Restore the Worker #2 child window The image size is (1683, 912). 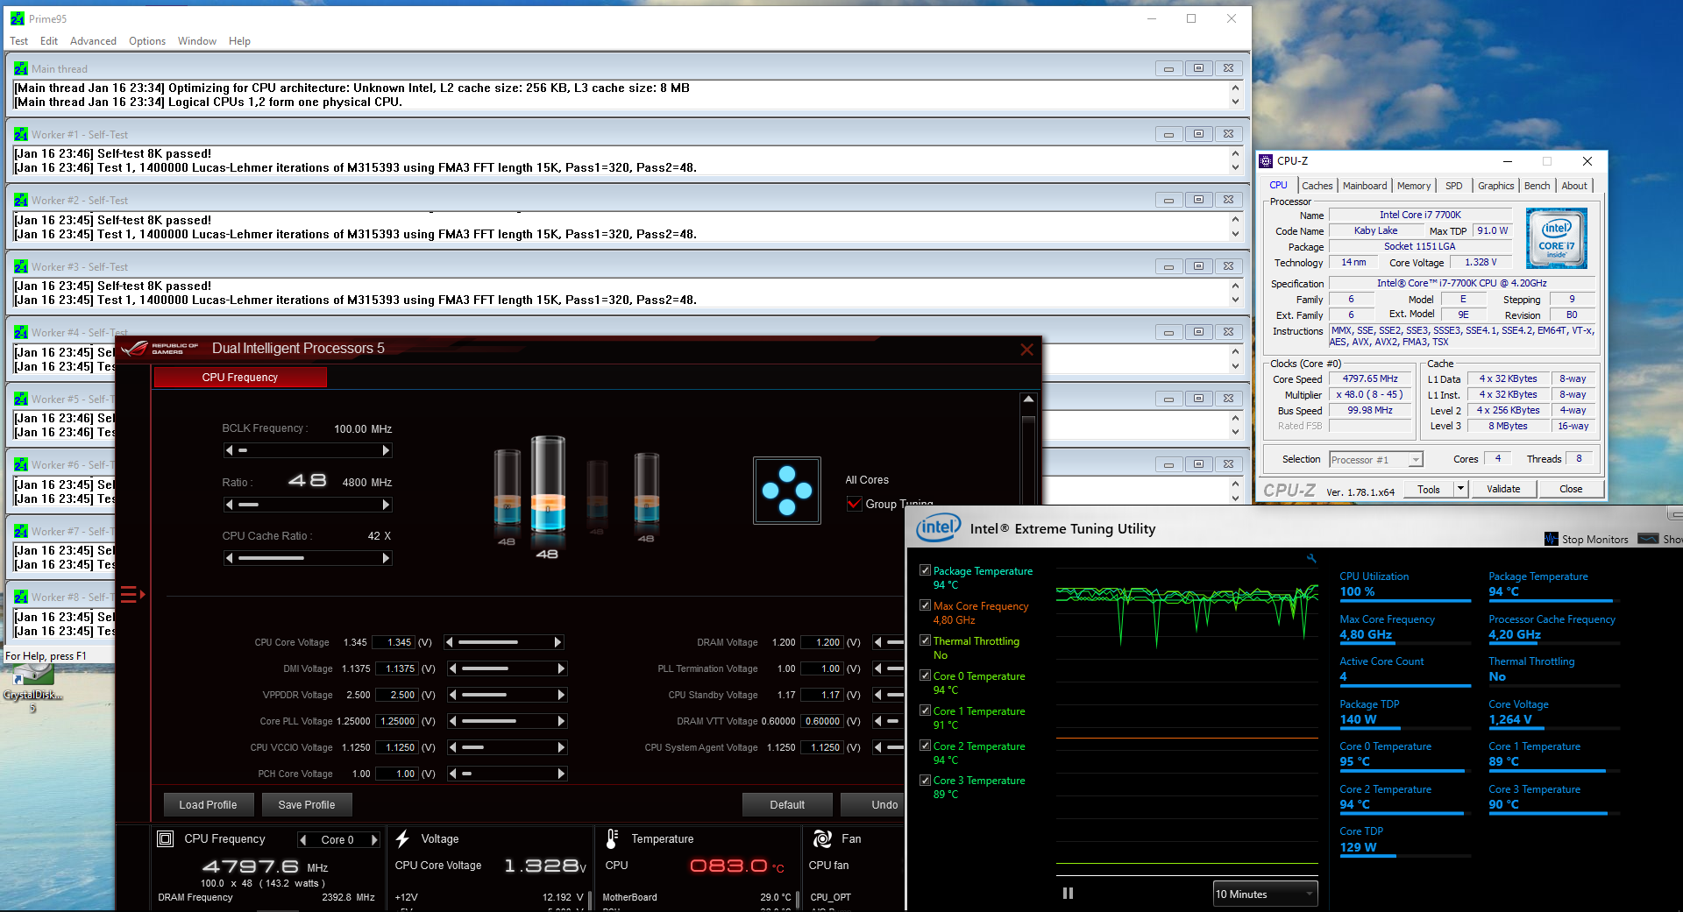coord(1198,200)
